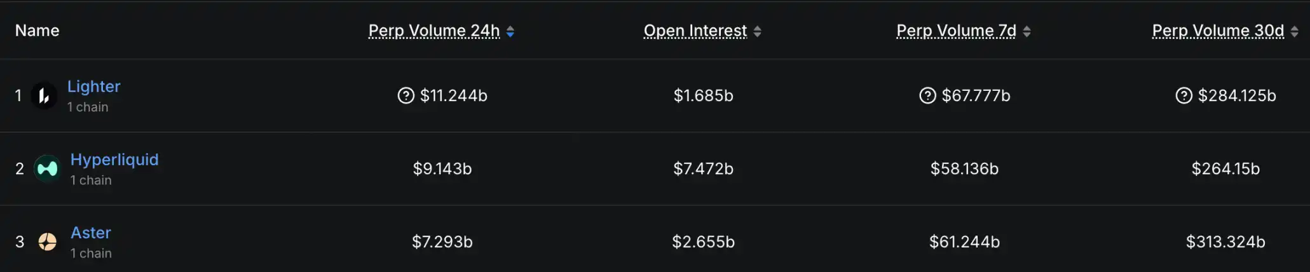Sort table by Open Interest header
This screenshot has height=272, width=1310.
(695, 31)
